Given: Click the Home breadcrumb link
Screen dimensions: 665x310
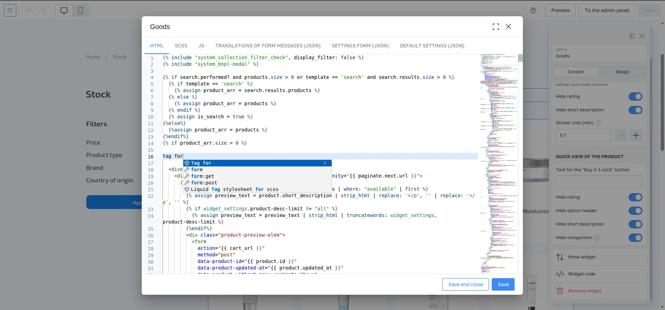Looking at the screenshot, I should (x=93, y=57).
